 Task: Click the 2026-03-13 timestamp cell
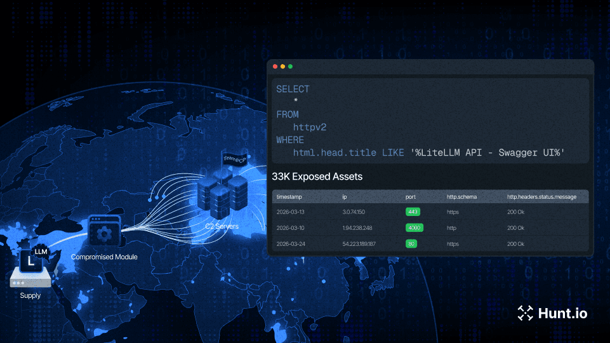click(291, 212)
